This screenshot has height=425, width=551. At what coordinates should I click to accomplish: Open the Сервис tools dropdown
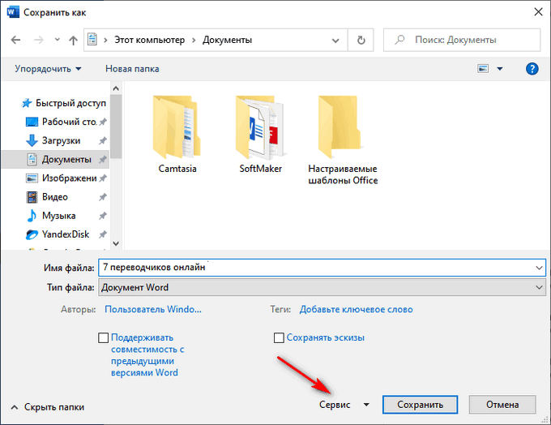[344, 405]
